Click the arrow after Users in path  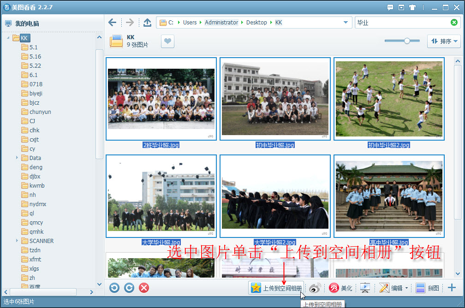(201, 22)
